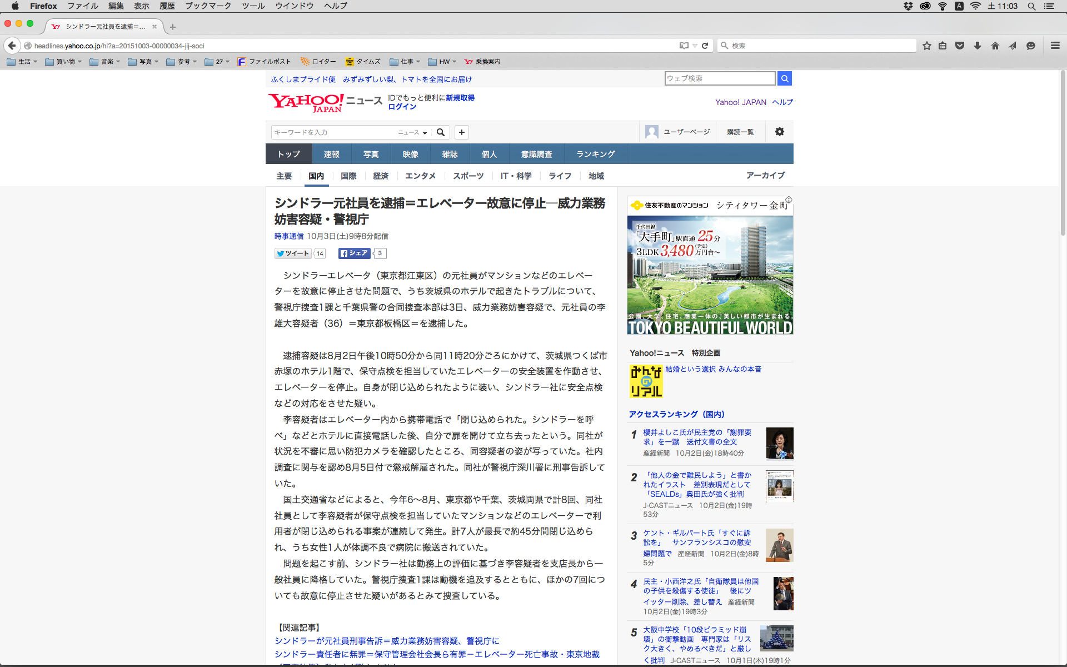Viewport: 1067px width, 667px height.
Task: Open the ログイン link
Action: [402, 107]
